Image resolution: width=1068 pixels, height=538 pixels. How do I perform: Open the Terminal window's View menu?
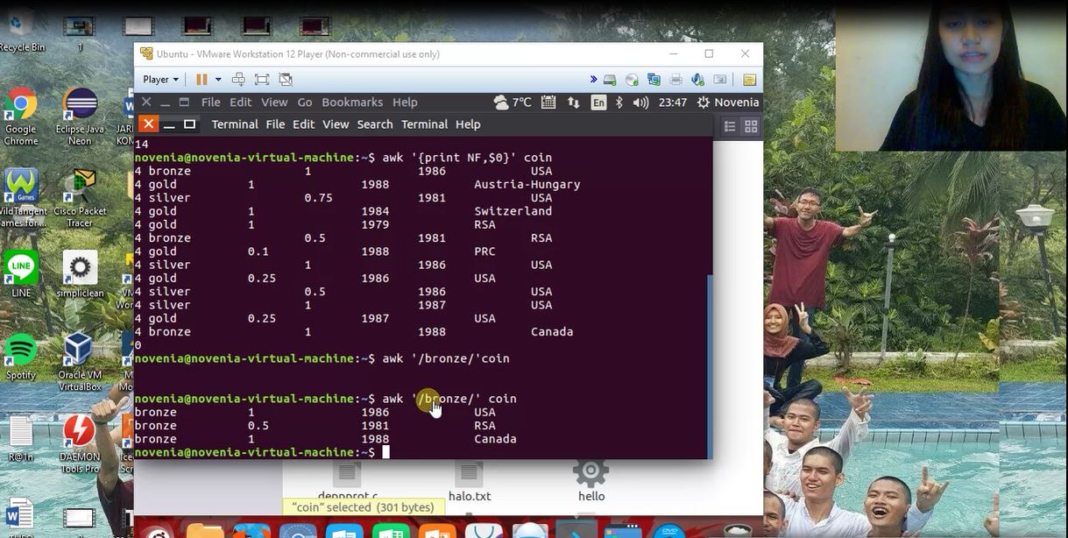(336, 124)
